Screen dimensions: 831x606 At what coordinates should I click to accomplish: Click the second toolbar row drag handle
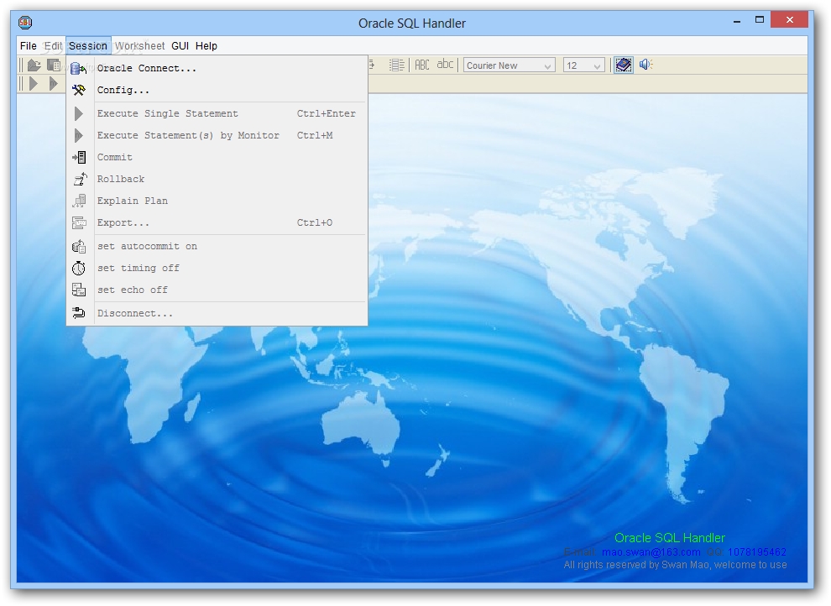point(21,84)
